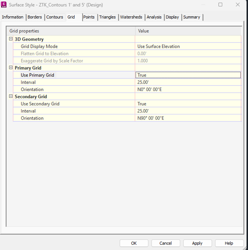Click the Grid properties column header
The image size is (248, 250).
(x=71, y=31)
